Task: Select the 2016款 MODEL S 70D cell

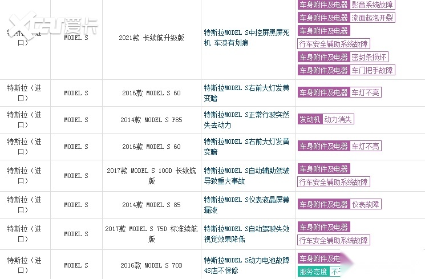Action: (152, 265)
